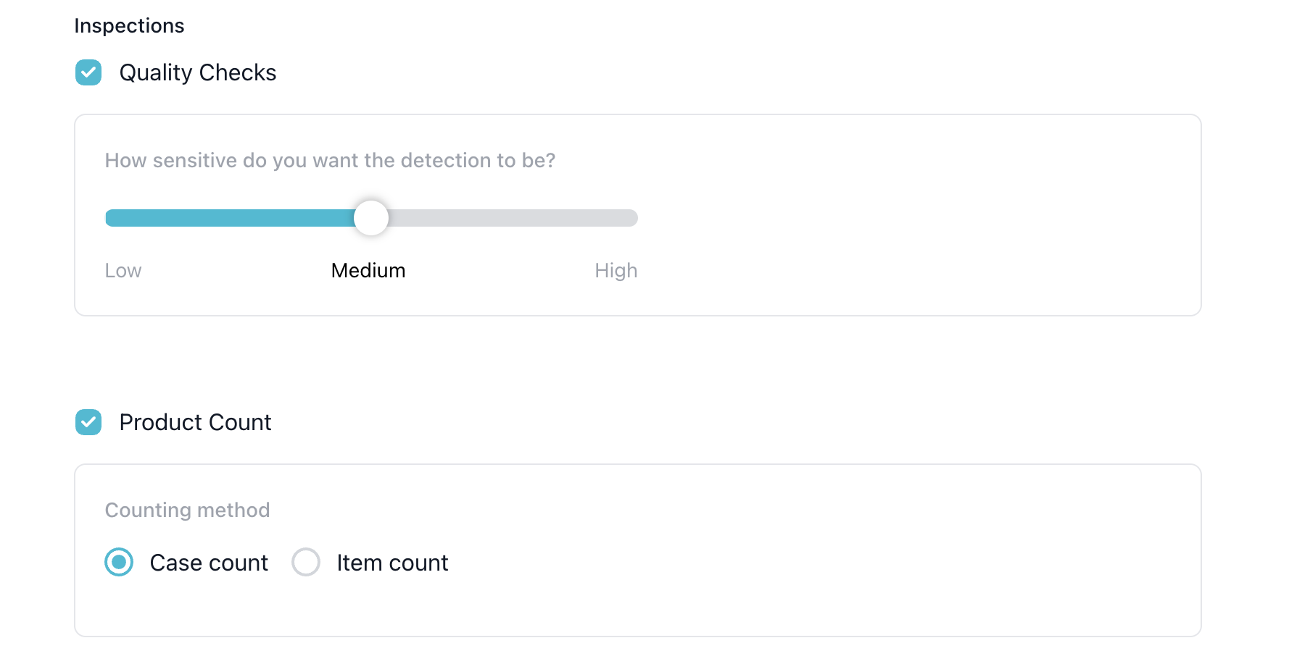Choose the High sensitivity label
Screen dimensions: 1289x672
click(616, 271)
